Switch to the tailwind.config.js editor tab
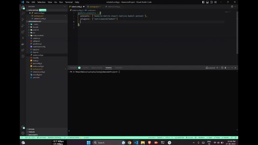 click(x=114, y=6)
